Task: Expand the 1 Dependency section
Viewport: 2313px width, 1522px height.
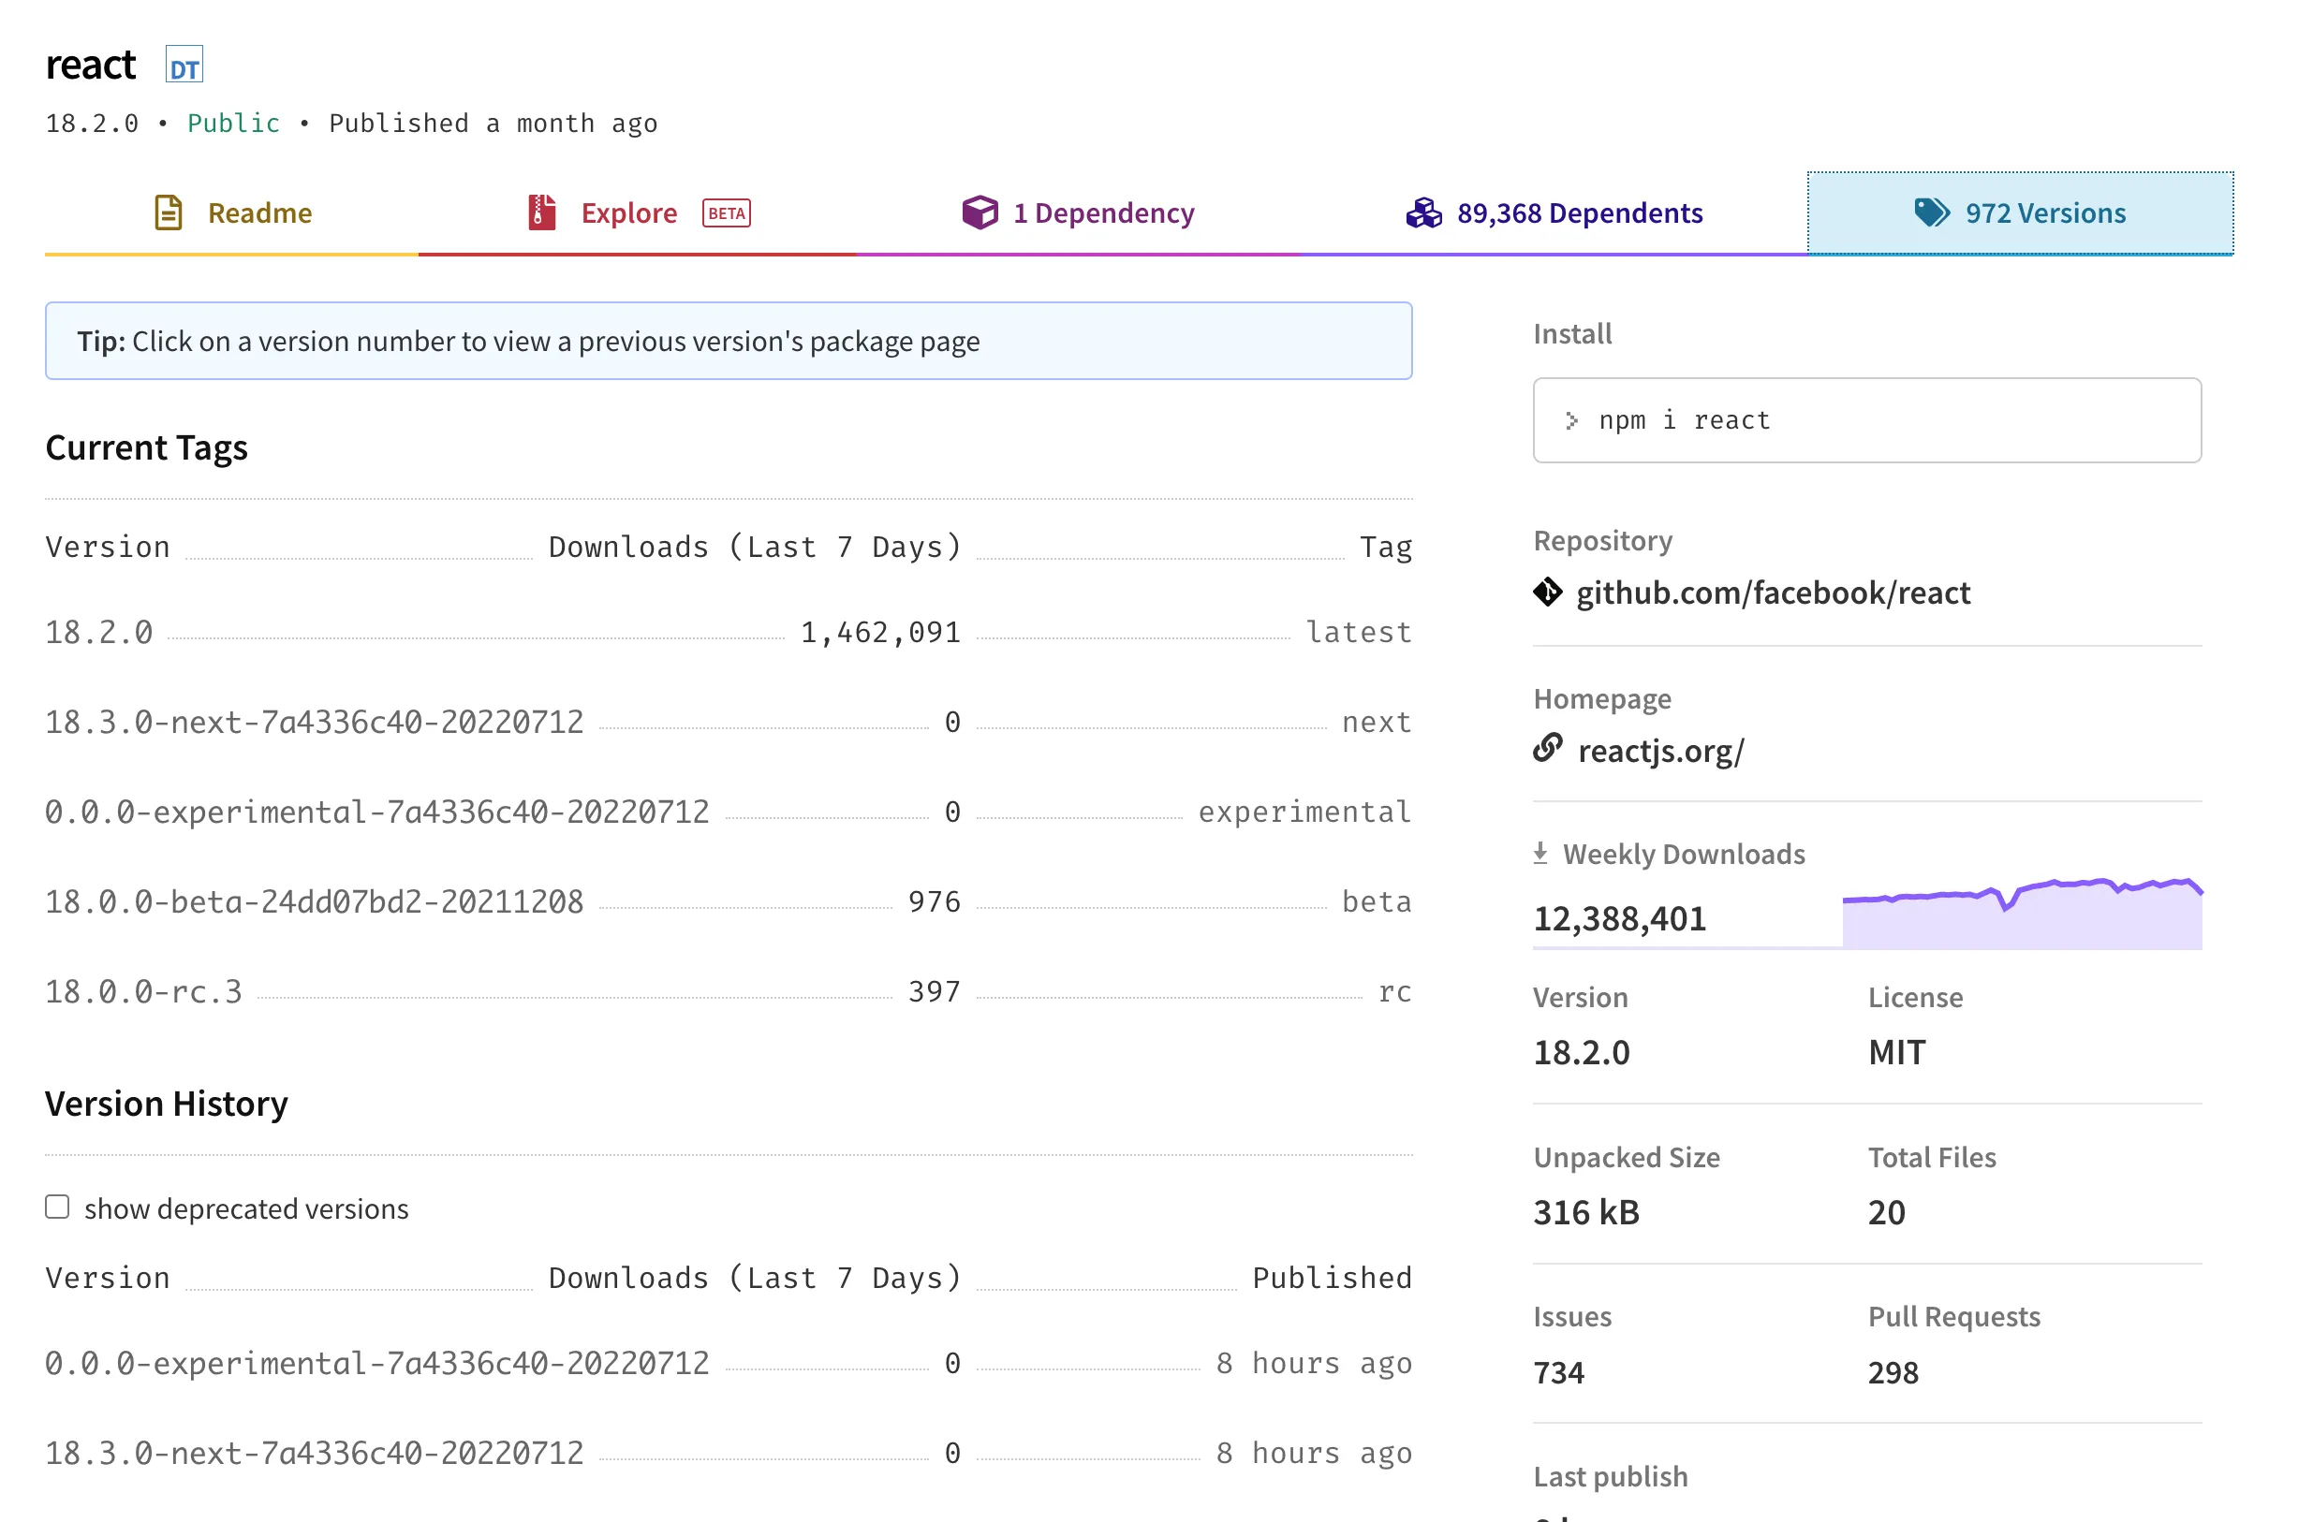Action: [x=1078, y=212]
